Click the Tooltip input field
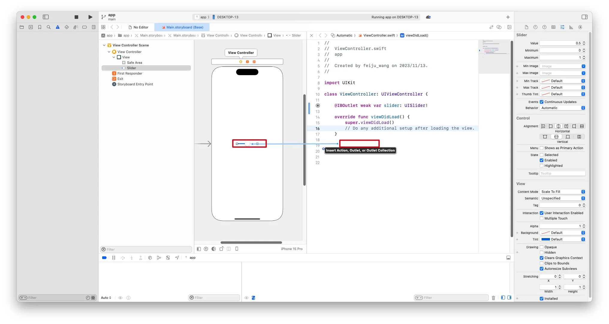Viewport: 609px width, 324px height. pos(562,173)
